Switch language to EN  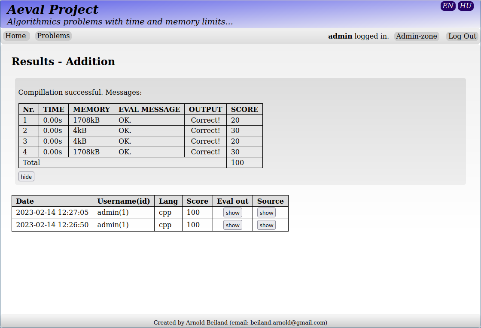tap(448, 6)
